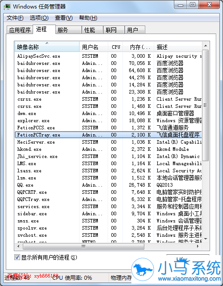Select the 进程 tab
The image size is (223, 286).
pos(44,29)
